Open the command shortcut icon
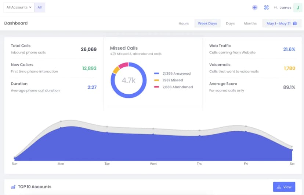The image size is (304, 195). [x=267, y=8]
